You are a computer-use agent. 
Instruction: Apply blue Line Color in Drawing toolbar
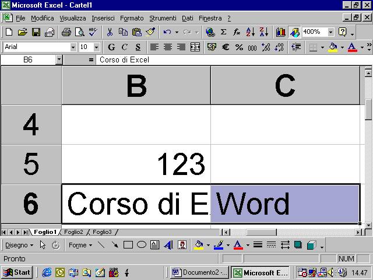[219, 245]
